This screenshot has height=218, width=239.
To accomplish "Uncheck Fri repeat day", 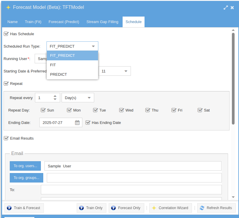I will point(174,110).
